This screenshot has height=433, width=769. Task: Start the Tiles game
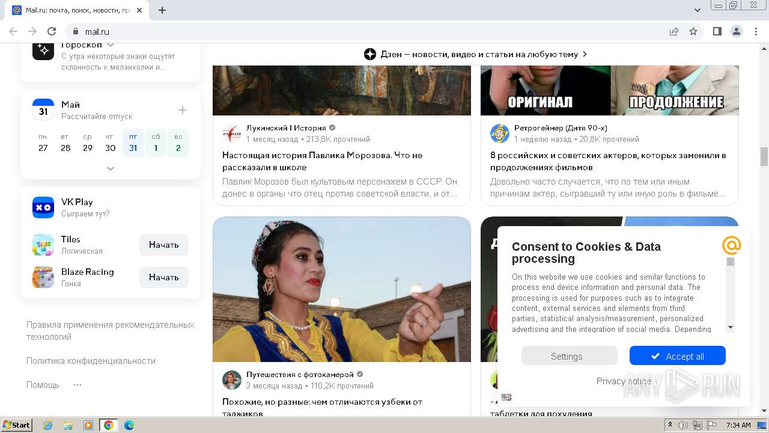(x=164, y=245)
